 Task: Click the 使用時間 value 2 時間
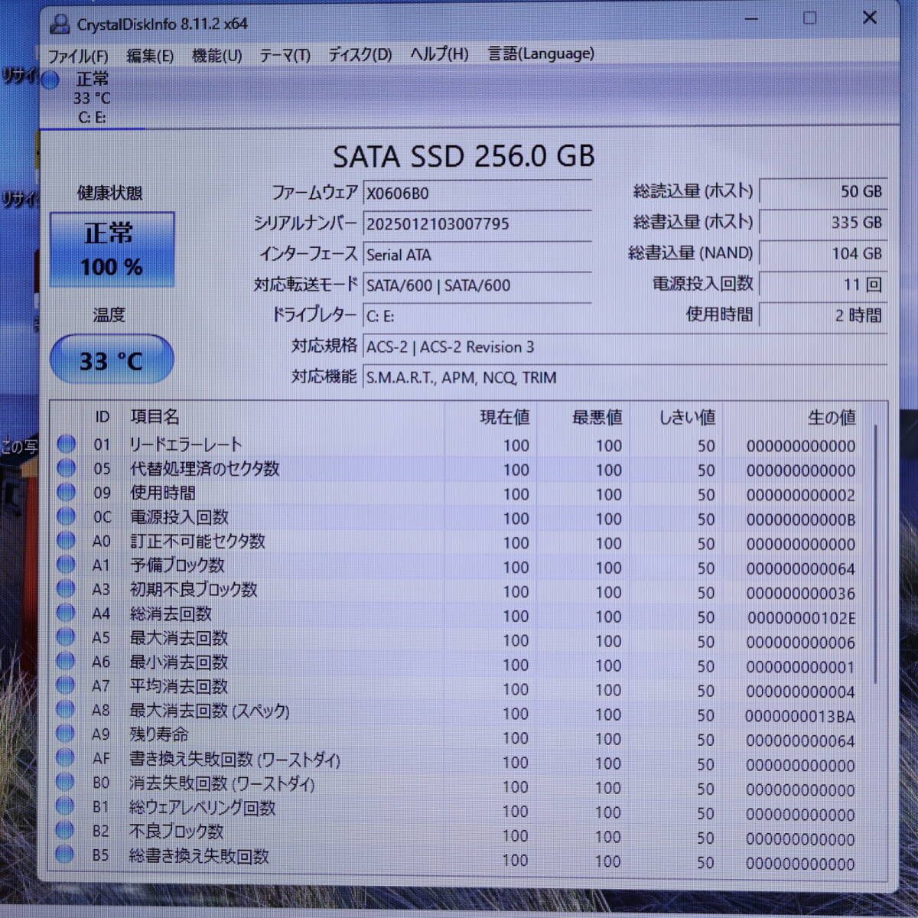pyautogui.click(x=822, y=315)
